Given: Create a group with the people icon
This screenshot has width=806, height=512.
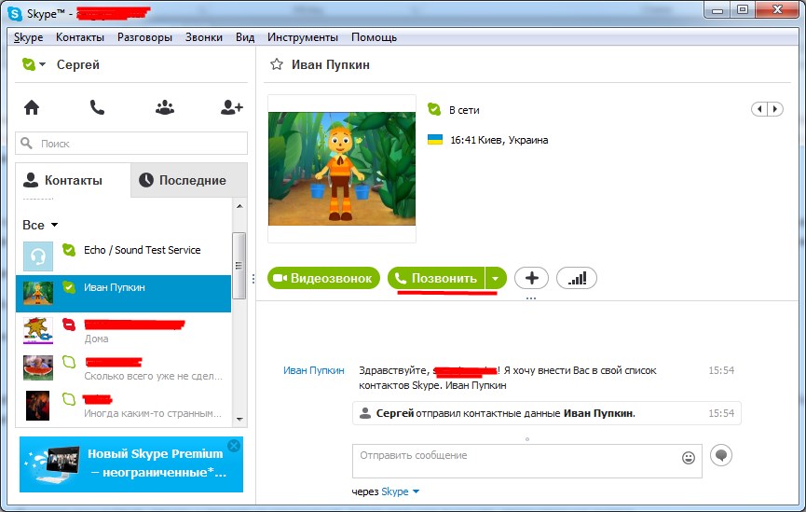Looking at the screenshot, I should click(165, 107).
